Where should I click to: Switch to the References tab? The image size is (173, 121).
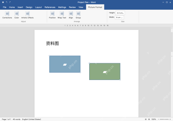tap(50, 7)
